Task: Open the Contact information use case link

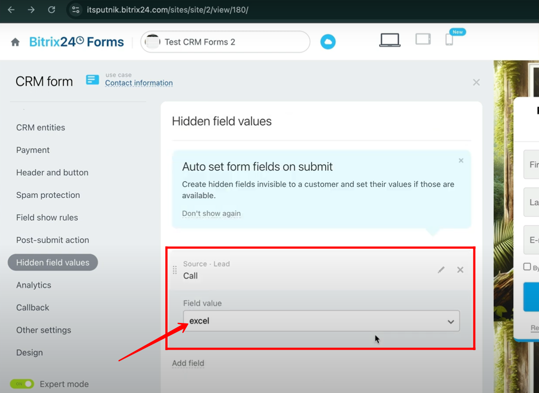Action: (139, 83)
